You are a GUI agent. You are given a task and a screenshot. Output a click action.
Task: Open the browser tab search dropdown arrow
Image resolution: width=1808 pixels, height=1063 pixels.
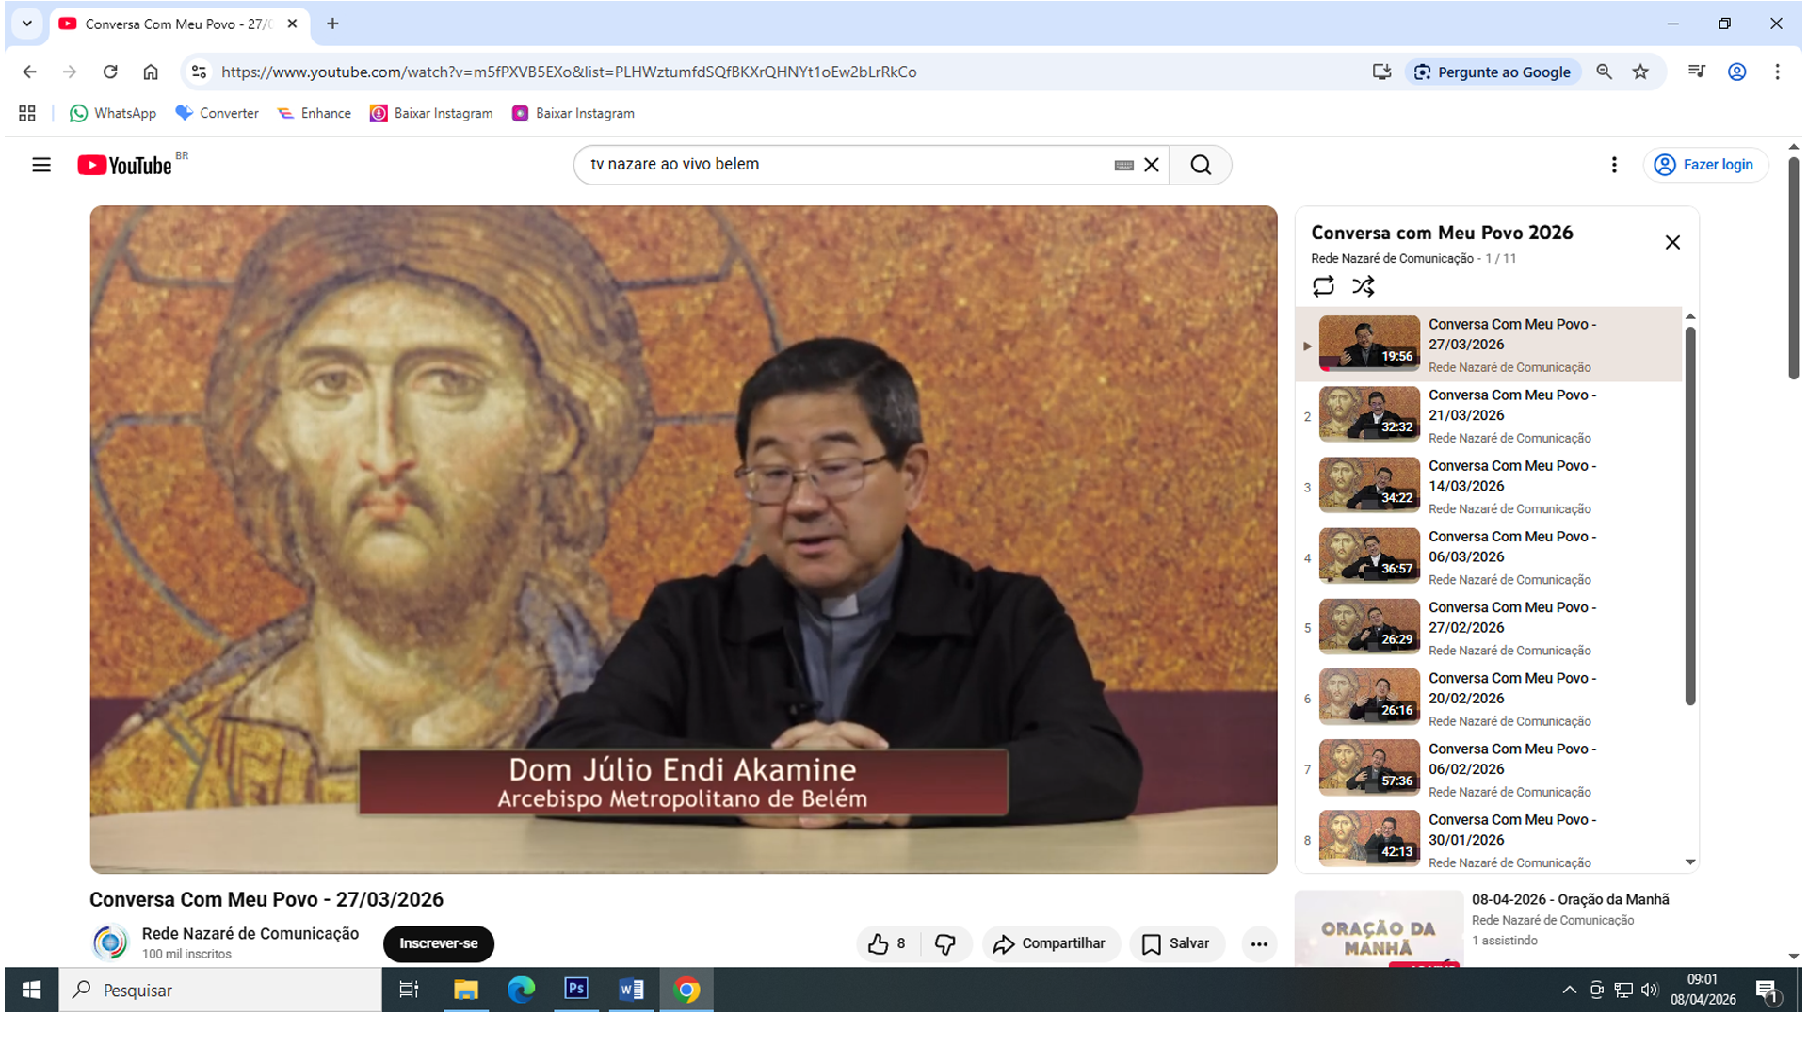click(27, 24)
